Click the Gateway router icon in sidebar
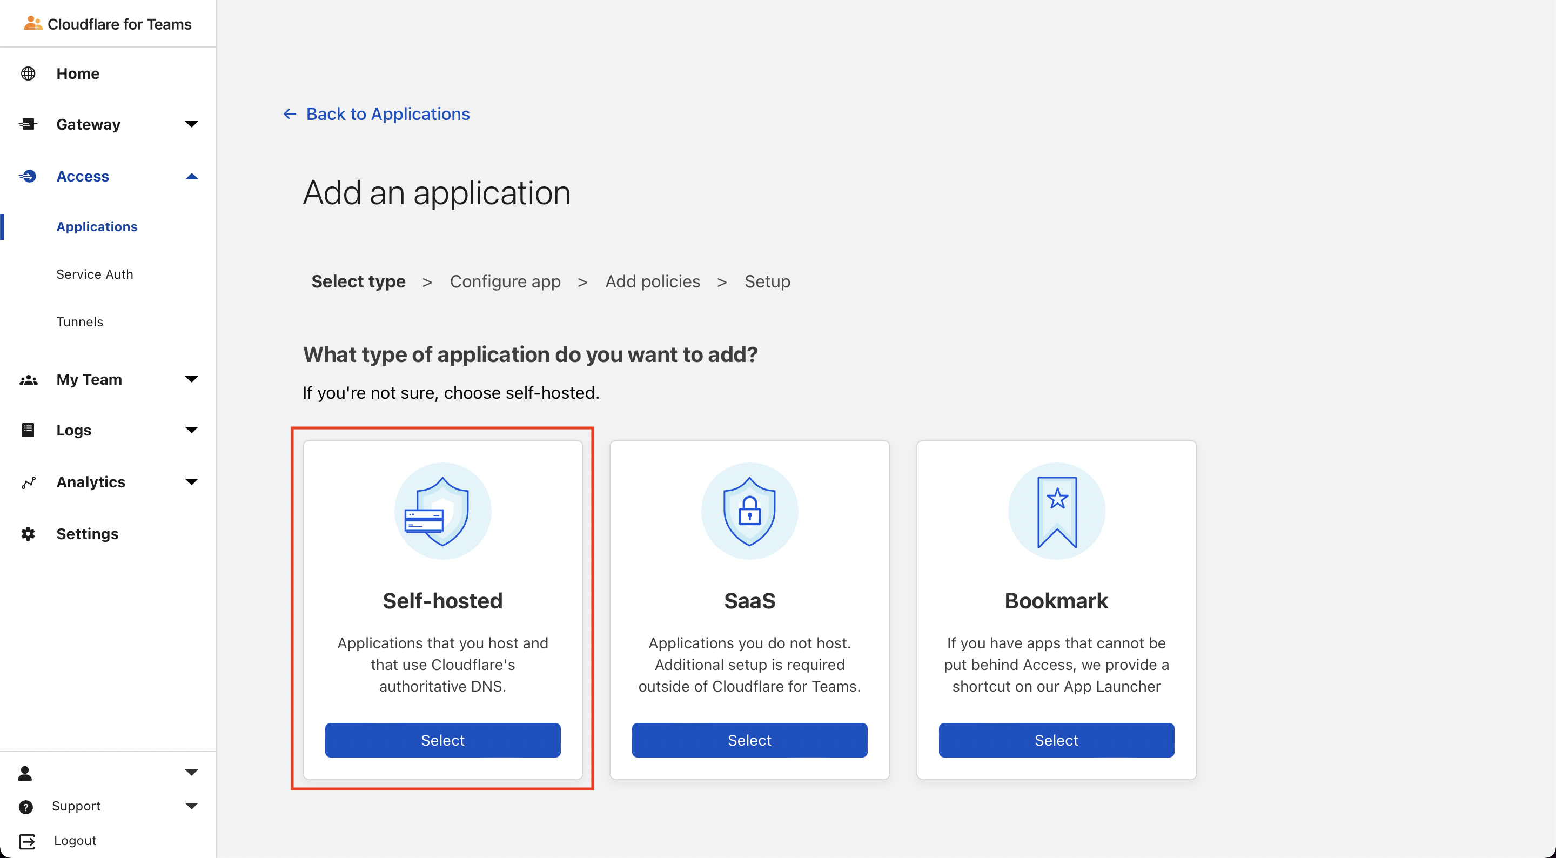This screenshot has width=1556, height=858. [28, 124]
